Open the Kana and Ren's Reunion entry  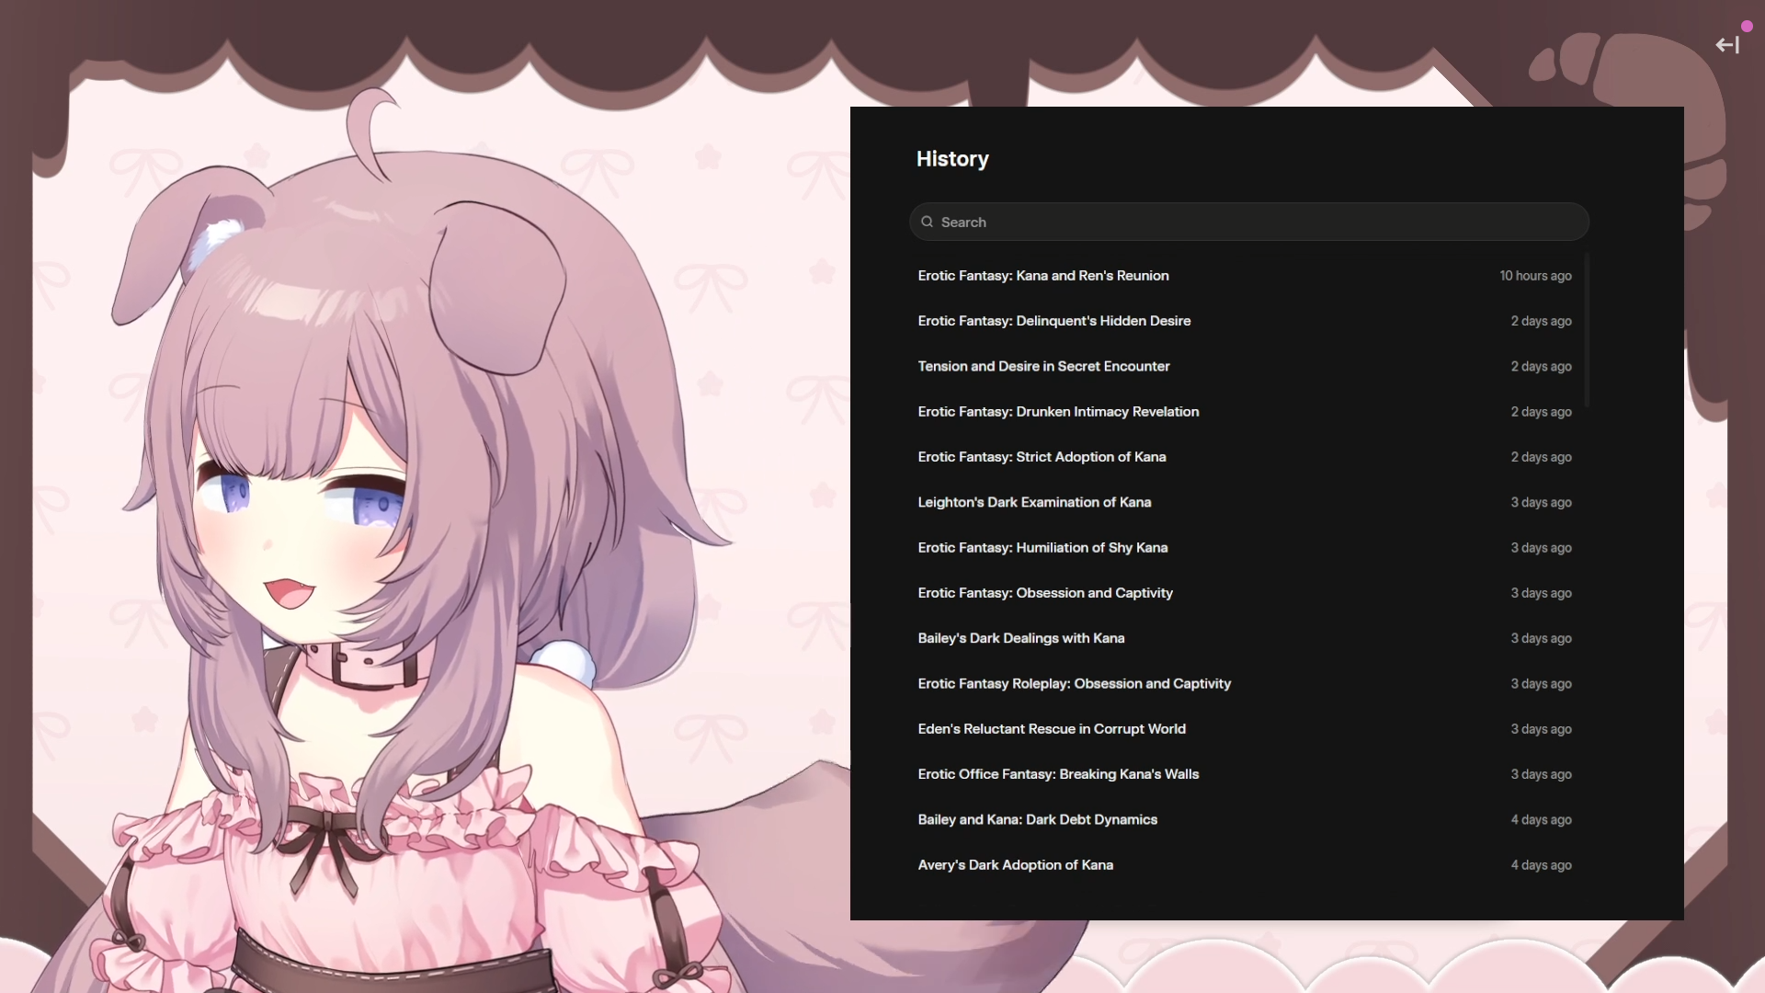point(1042,276)
